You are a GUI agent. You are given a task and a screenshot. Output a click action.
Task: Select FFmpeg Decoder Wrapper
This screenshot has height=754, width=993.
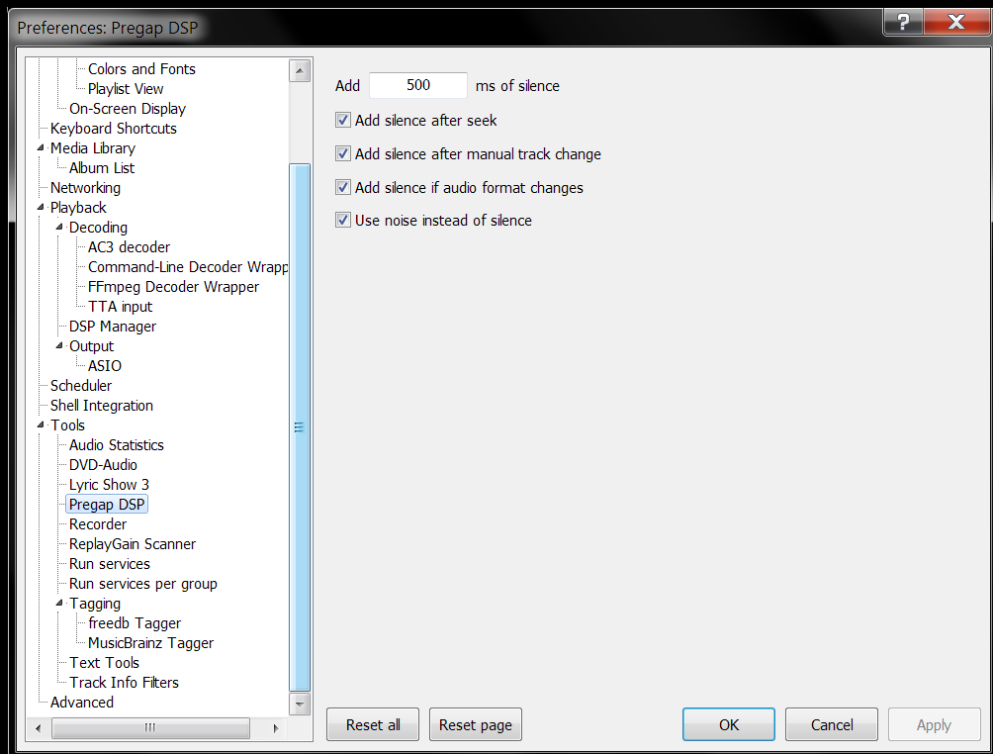[x=173, y=287]
